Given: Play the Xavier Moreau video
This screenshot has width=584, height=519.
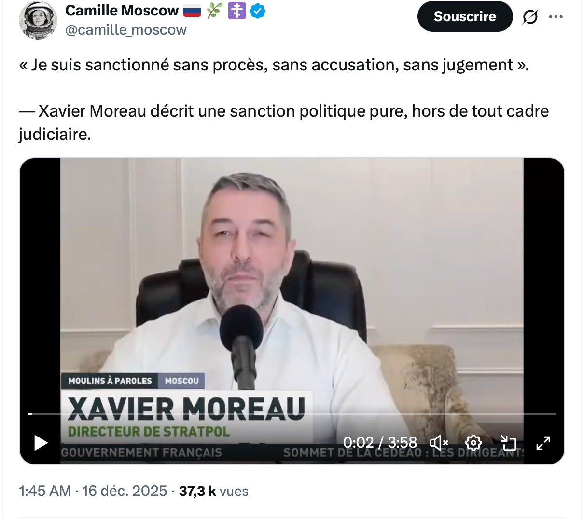Looking at the screenshot, I should click(x=41, y=442).
